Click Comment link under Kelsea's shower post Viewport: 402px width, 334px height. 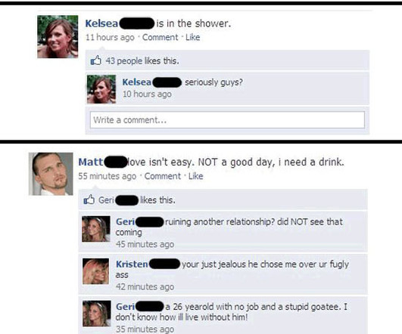160,37
